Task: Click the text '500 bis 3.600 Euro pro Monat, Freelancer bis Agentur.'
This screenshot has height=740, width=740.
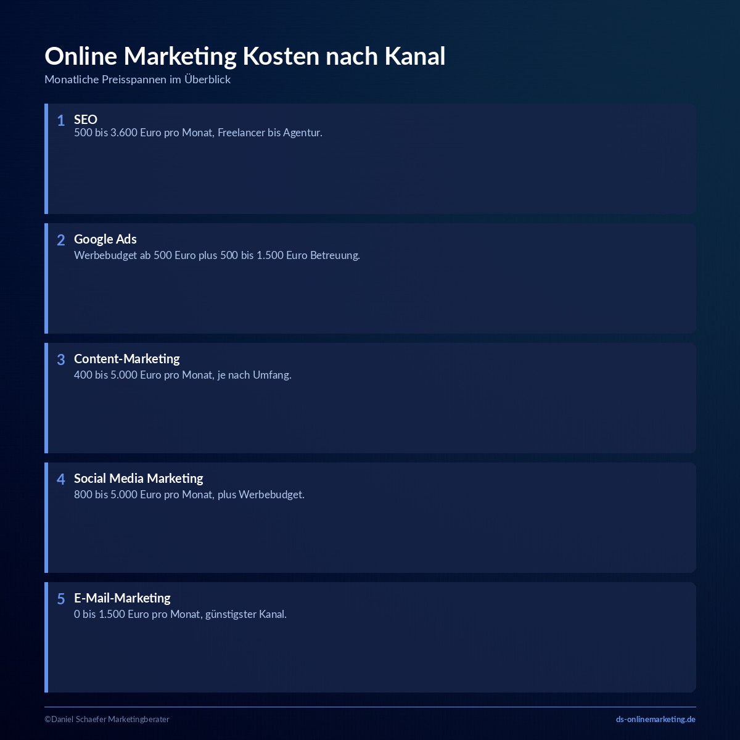Action: (x=198, y=133)
